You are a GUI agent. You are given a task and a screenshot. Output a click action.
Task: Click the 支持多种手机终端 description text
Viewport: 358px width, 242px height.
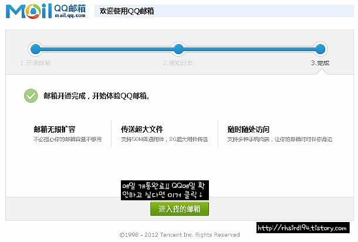tap(280, 139)
